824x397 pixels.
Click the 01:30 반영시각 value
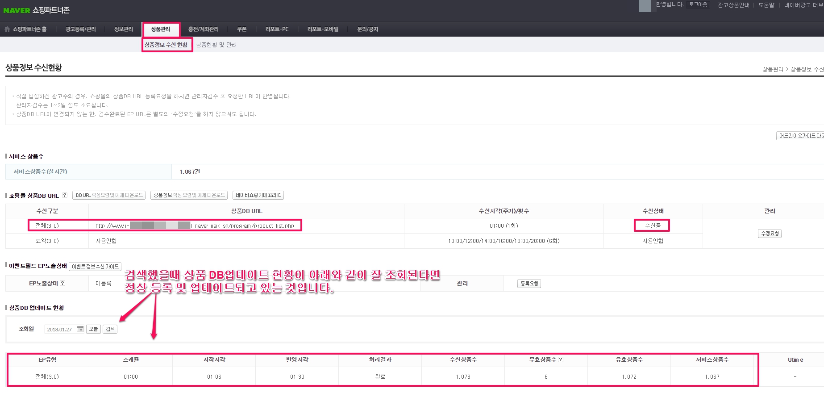point(297,377)
